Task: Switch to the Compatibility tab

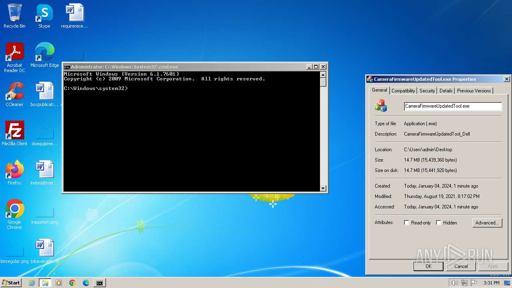Action: 403,91
